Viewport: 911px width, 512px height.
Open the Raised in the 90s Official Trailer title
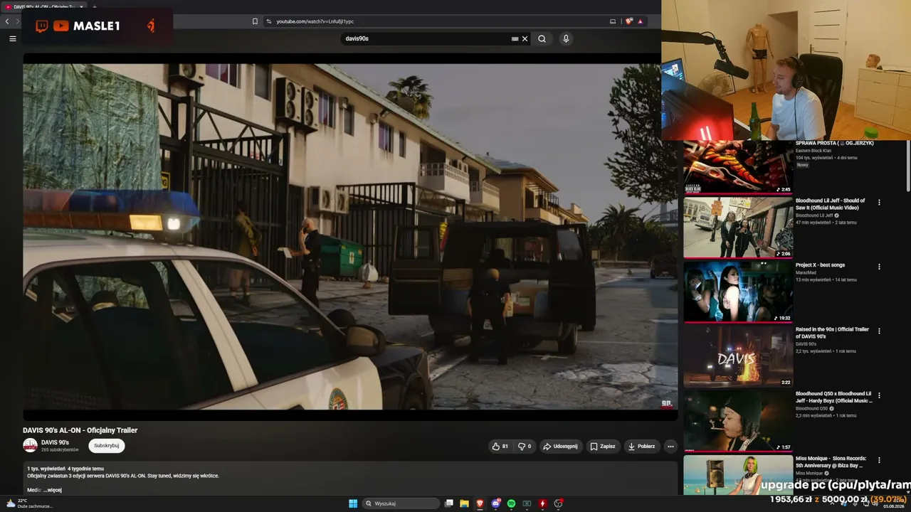click(x=832, y=333)
